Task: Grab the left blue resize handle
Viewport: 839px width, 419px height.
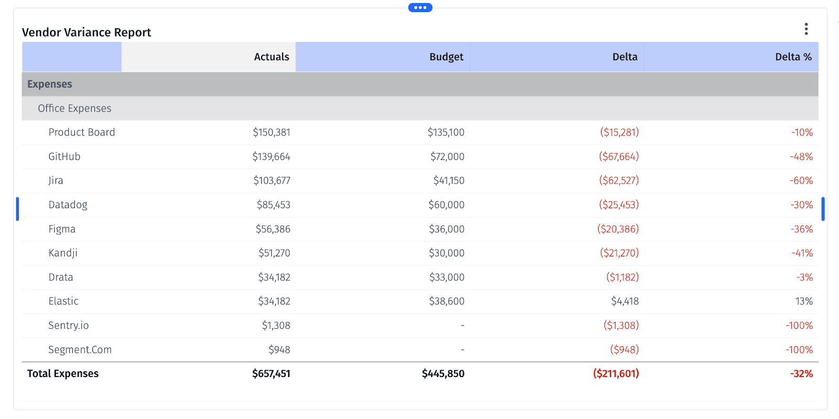Action: (17, 209)
